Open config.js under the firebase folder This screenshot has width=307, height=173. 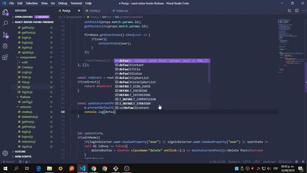click(x=27, y=102)
